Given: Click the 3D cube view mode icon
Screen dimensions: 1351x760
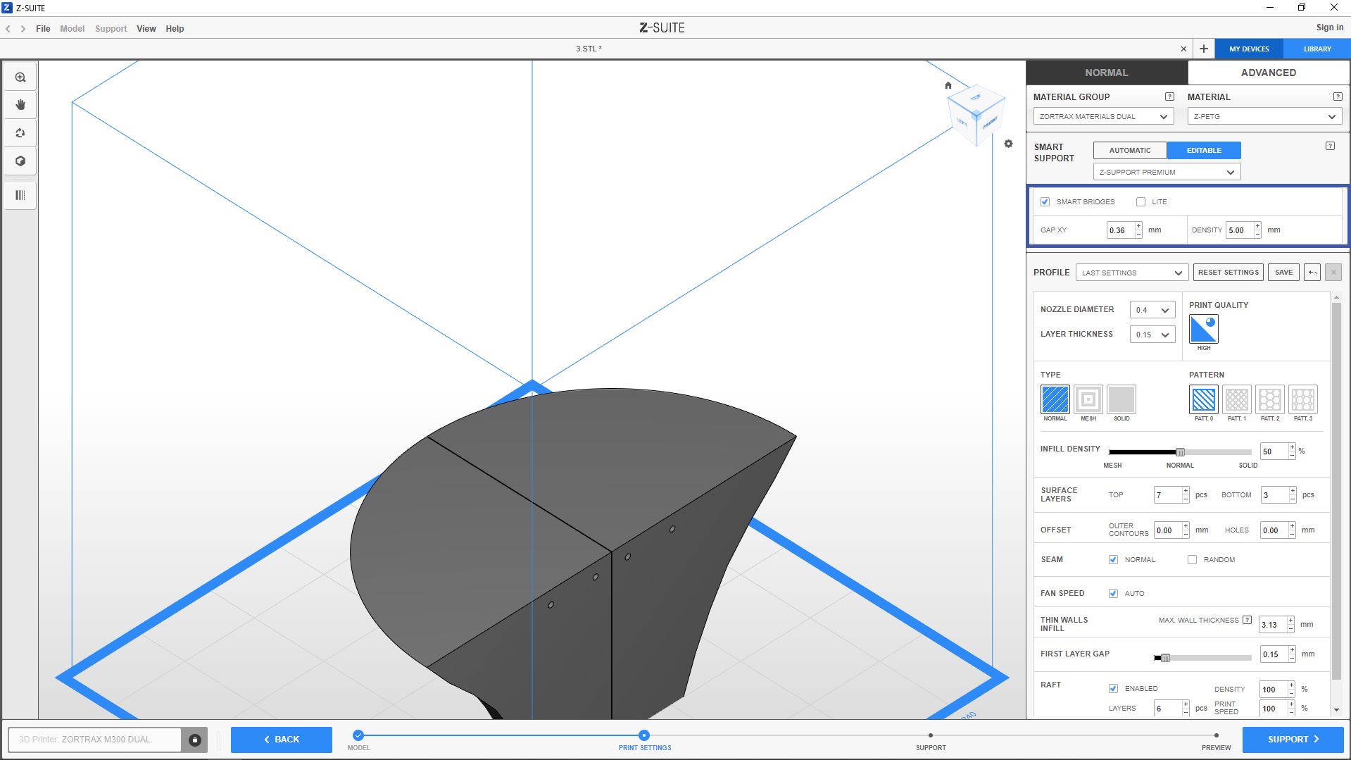Looking at the screenshot, I should 20,161.
